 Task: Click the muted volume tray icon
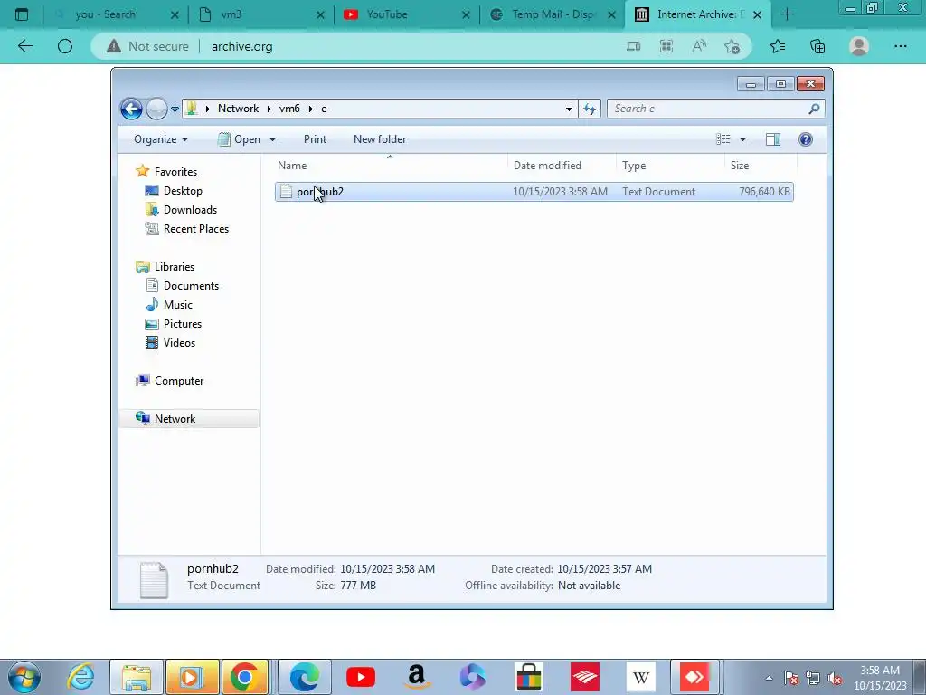click(835, 679)
